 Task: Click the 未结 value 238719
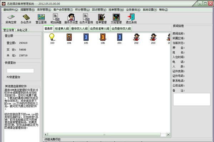point(23,55)
